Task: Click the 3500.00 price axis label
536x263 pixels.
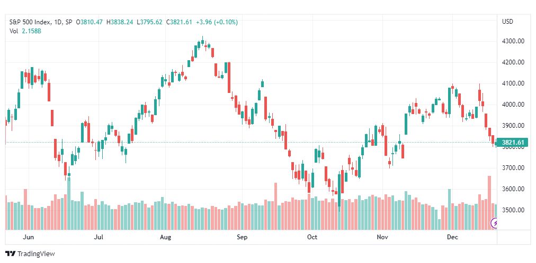Action: tap(512, 210)
